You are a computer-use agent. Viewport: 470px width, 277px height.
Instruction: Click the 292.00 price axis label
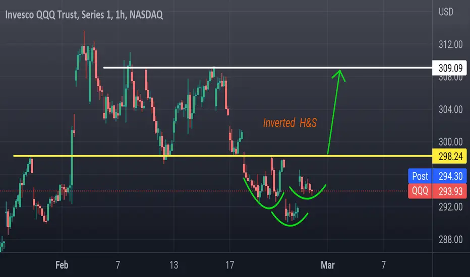pos(450,207)
